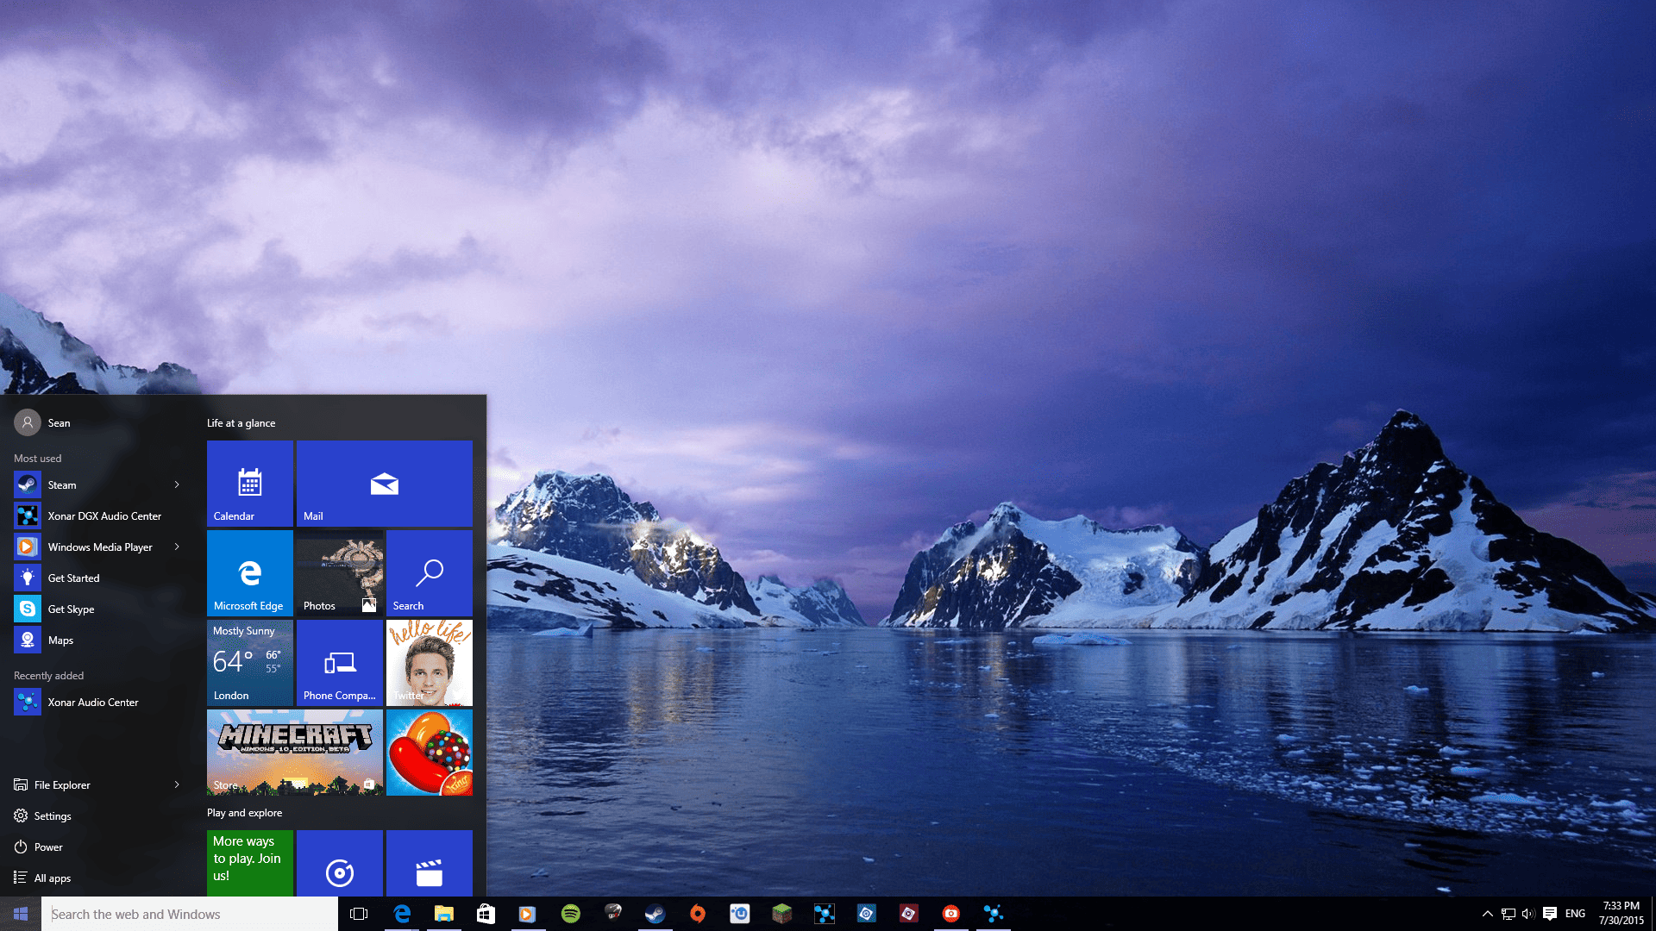Open the Mail app tile
Viewport: 1656px width, 931px height.
(385, 483)
